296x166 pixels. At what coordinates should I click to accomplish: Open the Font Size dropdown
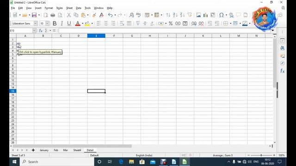point(47,24)
